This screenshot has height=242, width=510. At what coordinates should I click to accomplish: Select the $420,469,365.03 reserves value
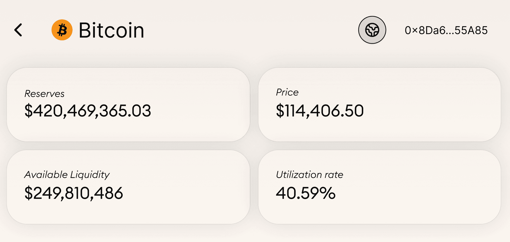tap(88, 111)
